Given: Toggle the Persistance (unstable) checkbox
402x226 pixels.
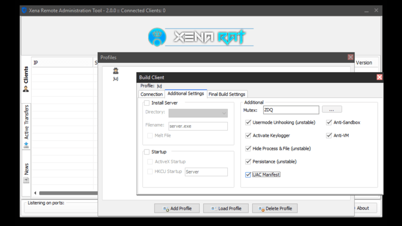Looking at the screenshot, I should (248, 162).
